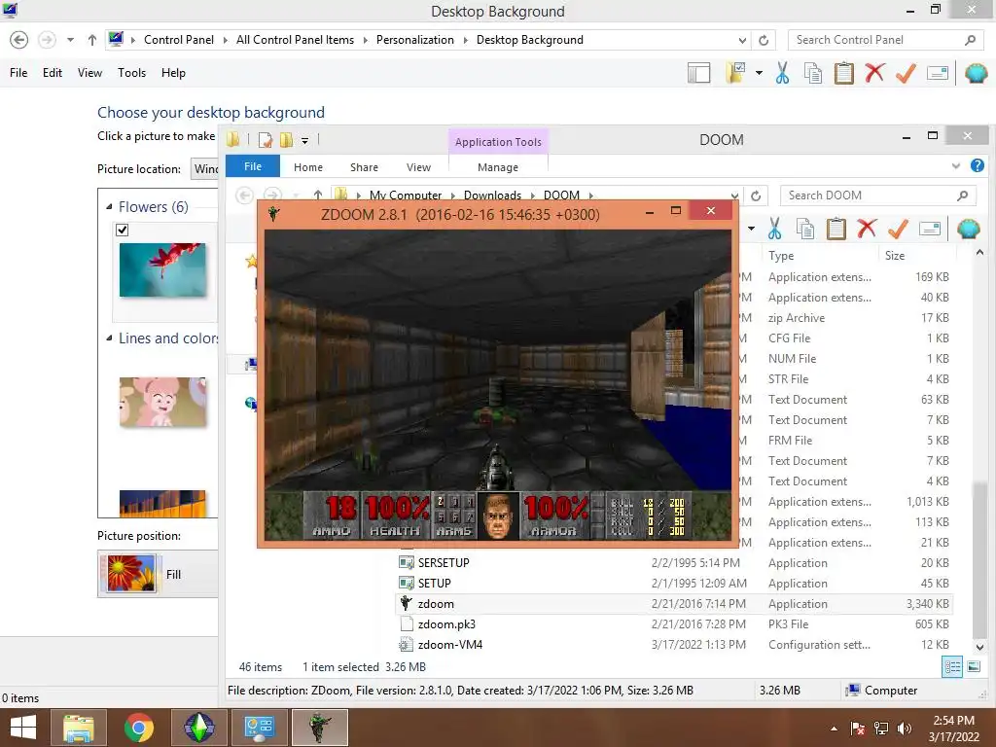The image size is (996, 747).
Task: Open Picture position Fill dropdown
Action: tap(158, 574)
